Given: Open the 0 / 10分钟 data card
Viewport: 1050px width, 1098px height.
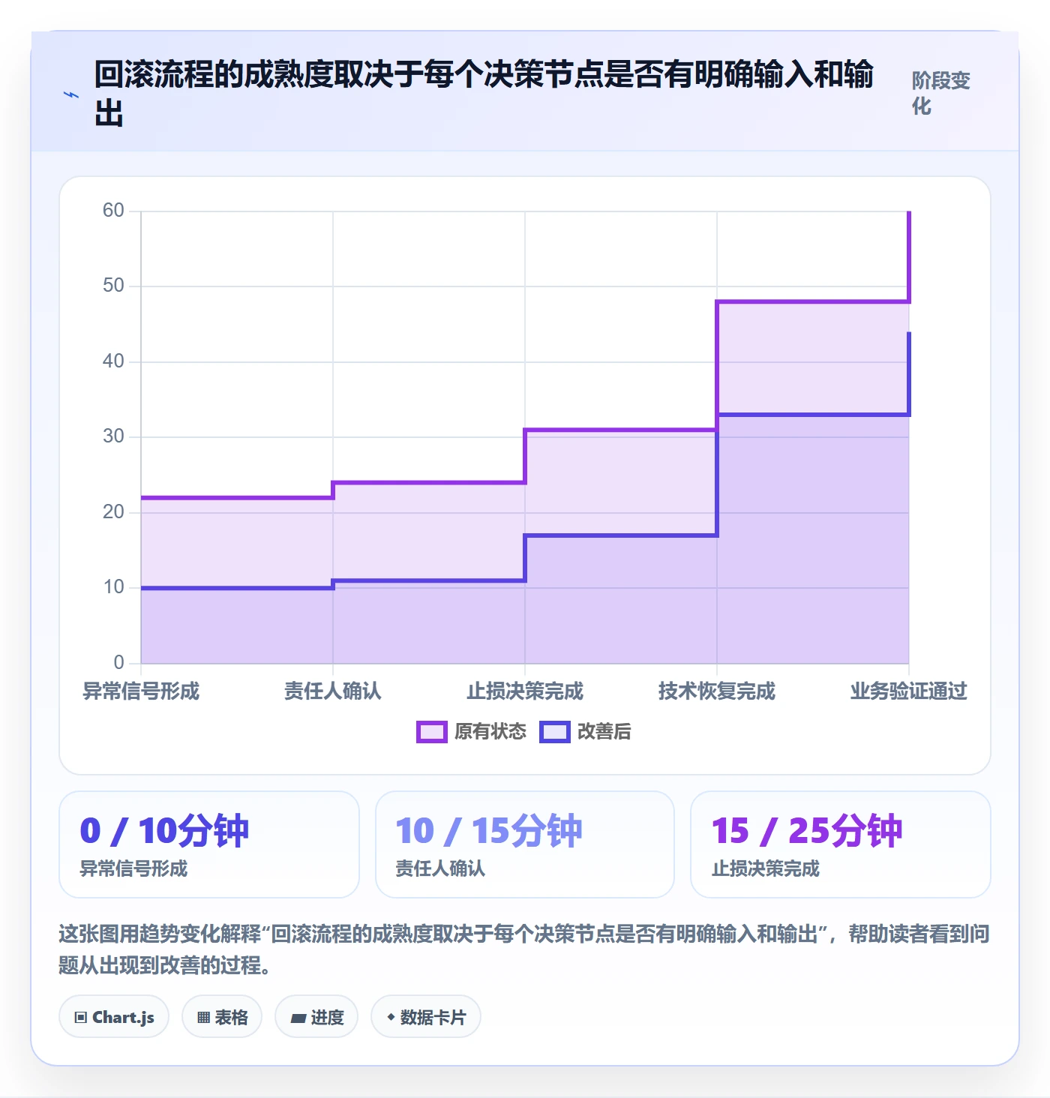Looking at the screenshot, I should tap(209, 844).
